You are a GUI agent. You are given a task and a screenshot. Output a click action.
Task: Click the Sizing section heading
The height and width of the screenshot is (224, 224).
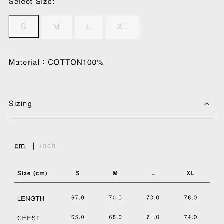point(20,104)
